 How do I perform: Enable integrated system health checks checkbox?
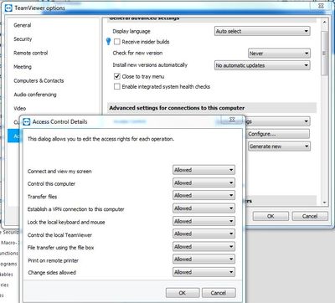coord(117,86)
